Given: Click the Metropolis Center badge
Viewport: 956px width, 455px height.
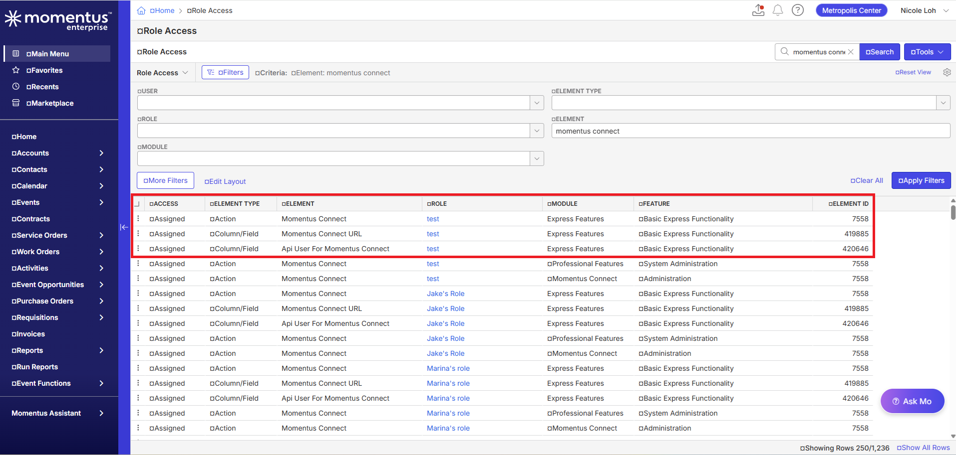Looking at the screenshot, I should pos(852,10).
